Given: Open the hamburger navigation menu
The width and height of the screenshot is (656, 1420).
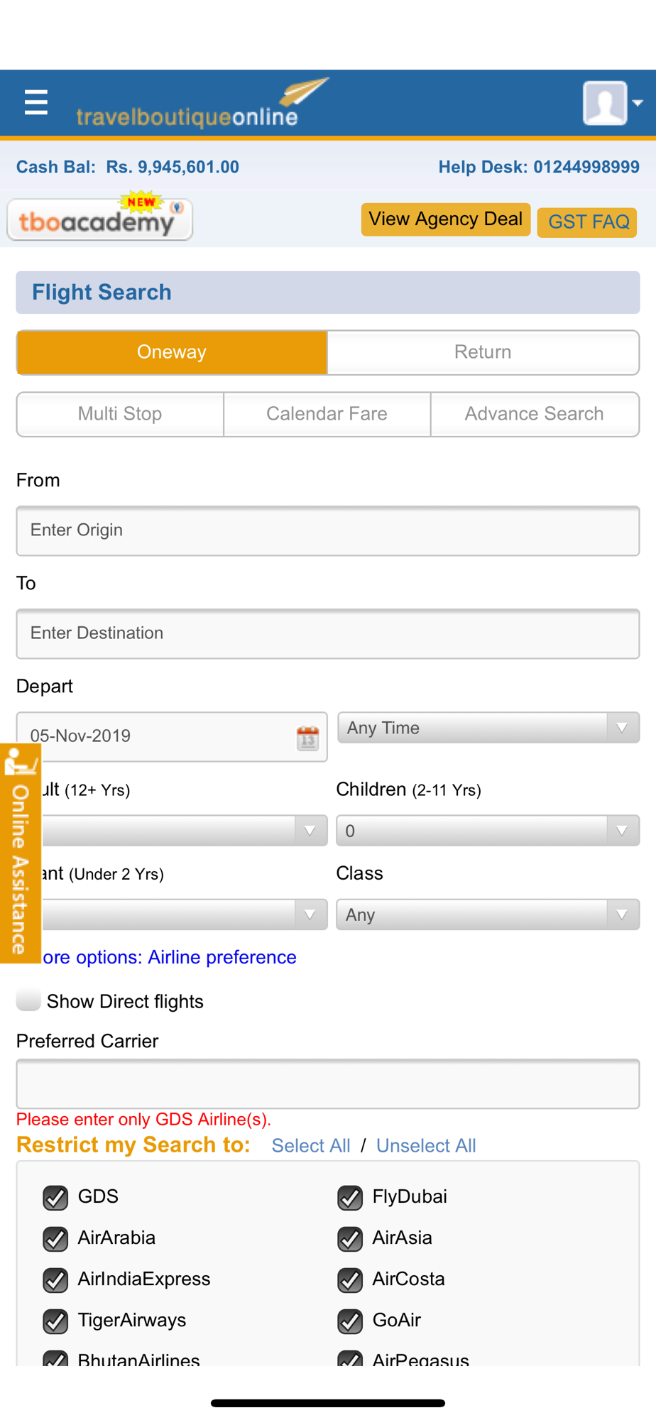Looking at the screenshot, I should point(36,103).
